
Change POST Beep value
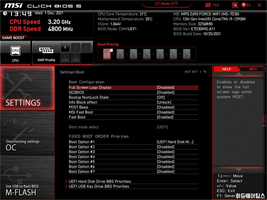(166, 107)
